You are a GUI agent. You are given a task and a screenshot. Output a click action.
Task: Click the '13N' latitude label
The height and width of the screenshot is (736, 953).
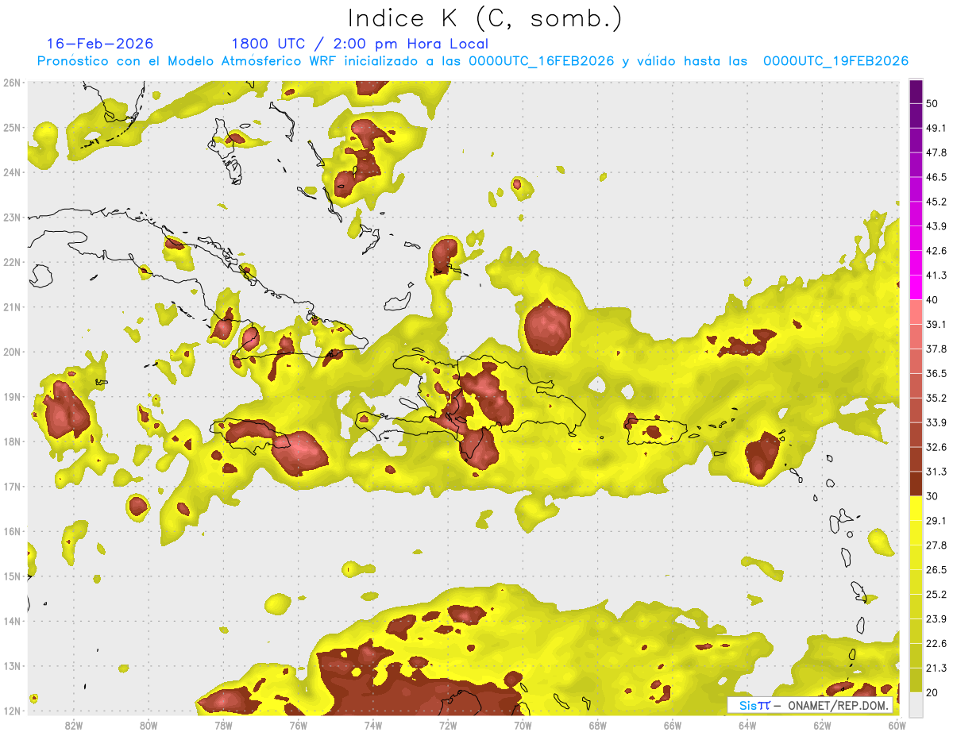point(12,665)
